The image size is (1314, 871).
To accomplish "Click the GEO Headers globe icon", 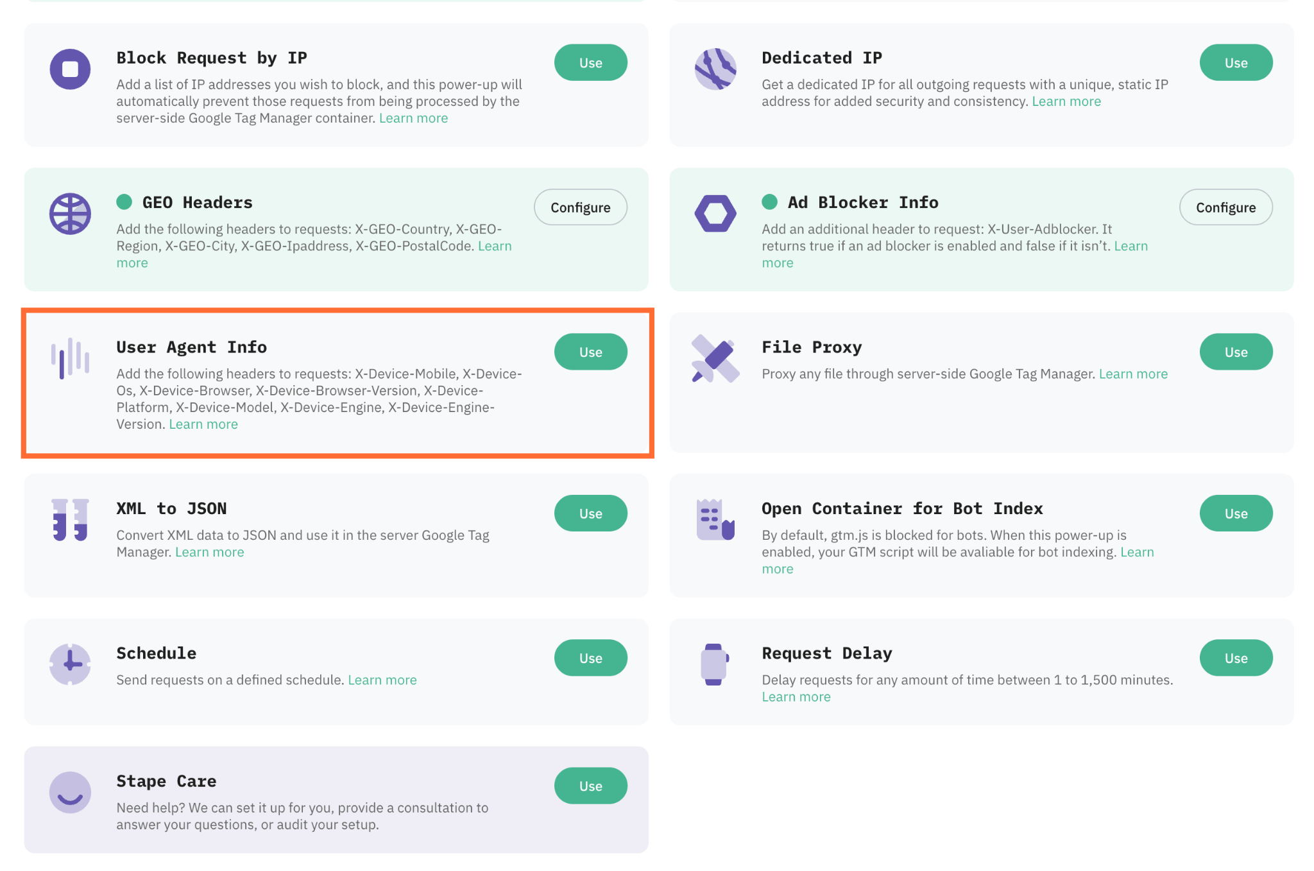I will (70, 214).
